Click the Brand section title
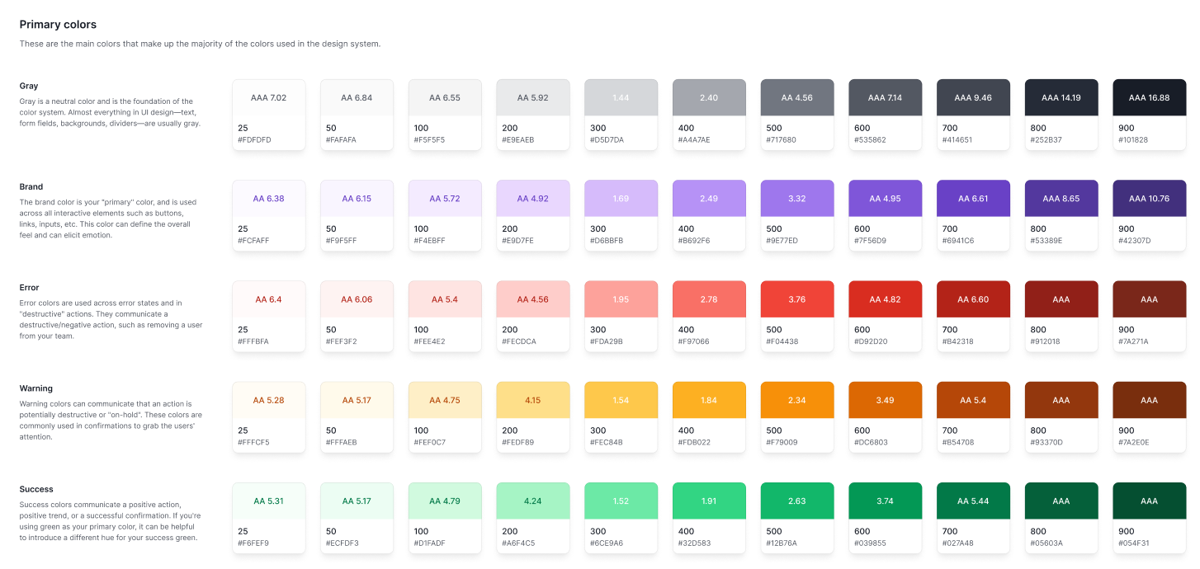 (31, 186)
